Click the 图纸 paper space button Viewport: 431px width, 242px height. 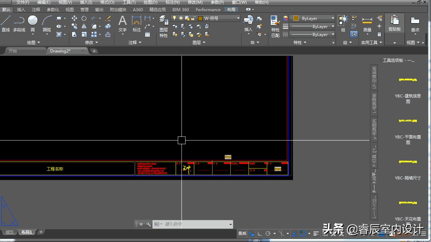[x=242, y=234]
